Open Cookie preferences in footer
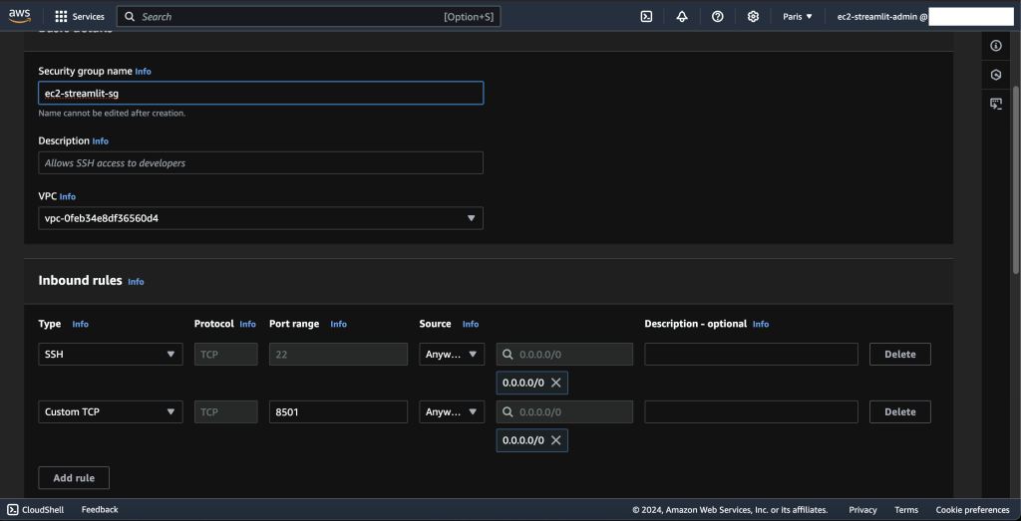The image size is (1021, 521). [x=972, y=510]
